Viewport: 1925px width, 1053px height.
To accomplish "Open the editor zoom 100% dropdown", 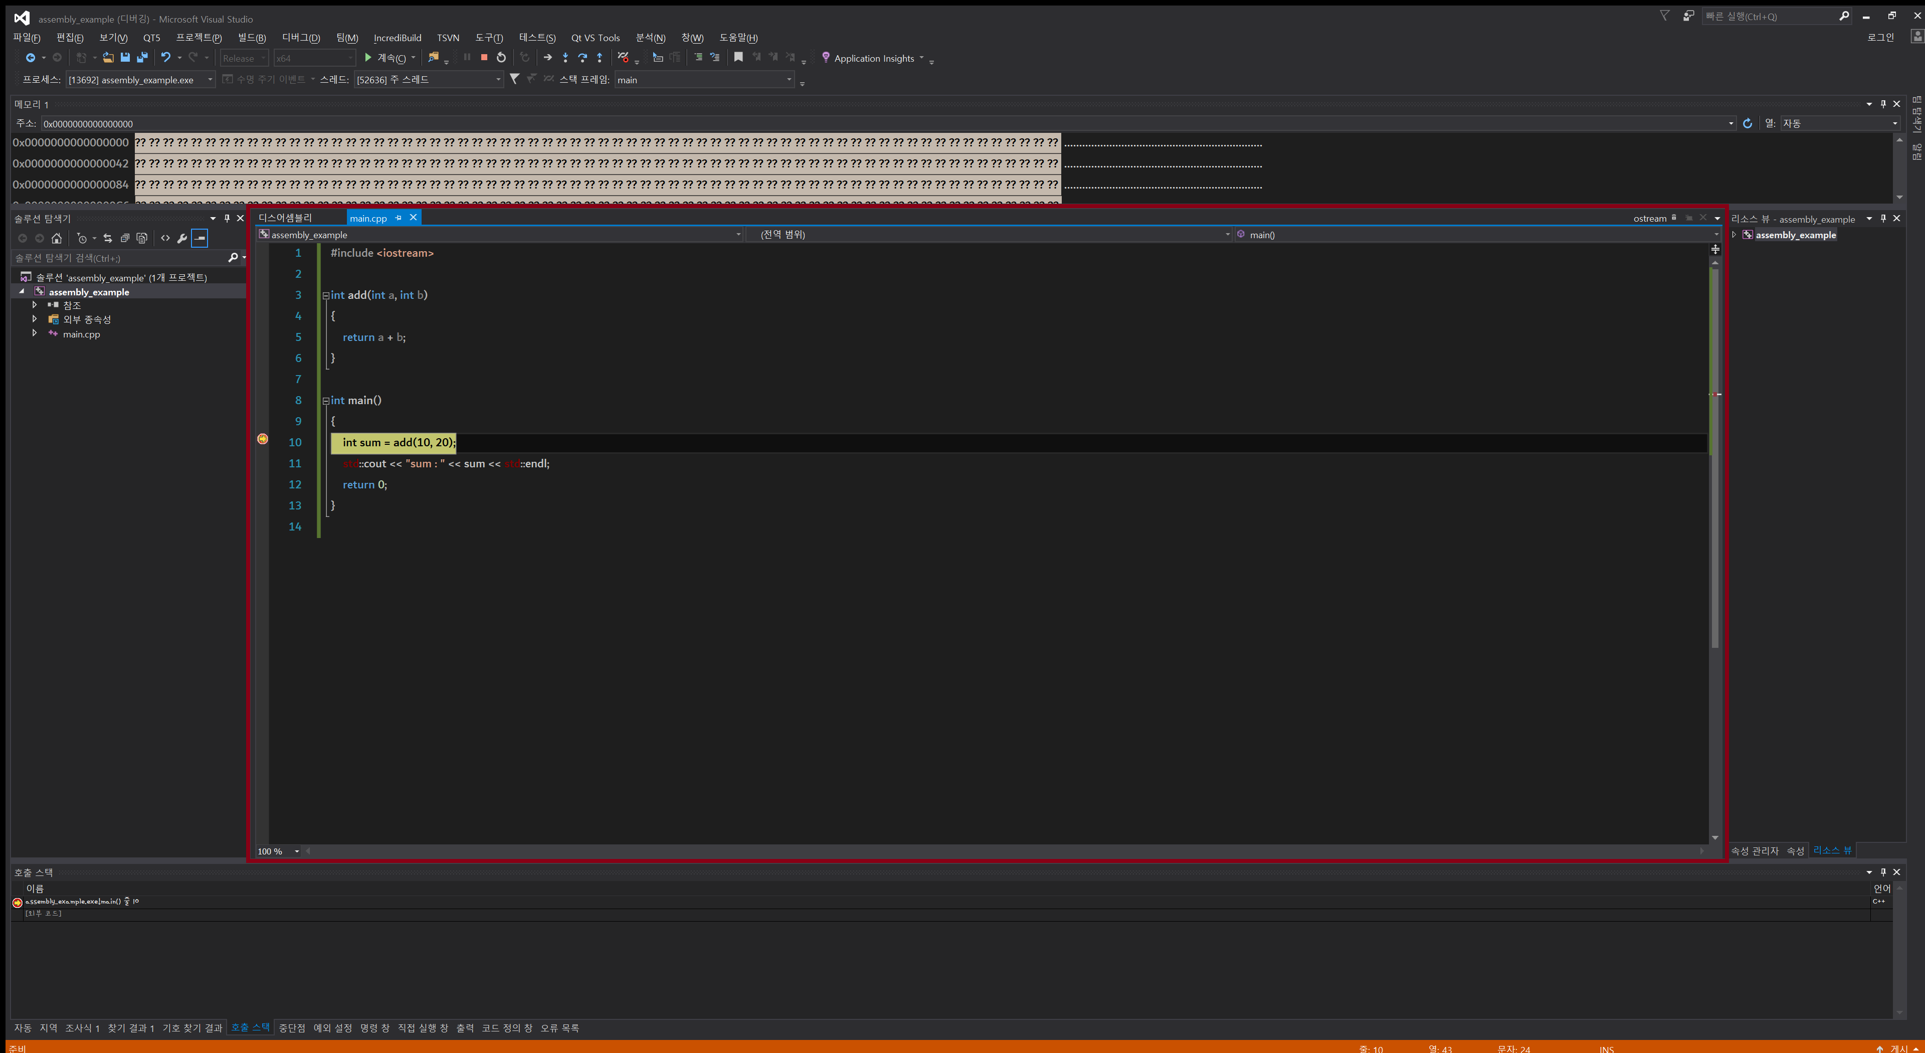I will point(296,851).
